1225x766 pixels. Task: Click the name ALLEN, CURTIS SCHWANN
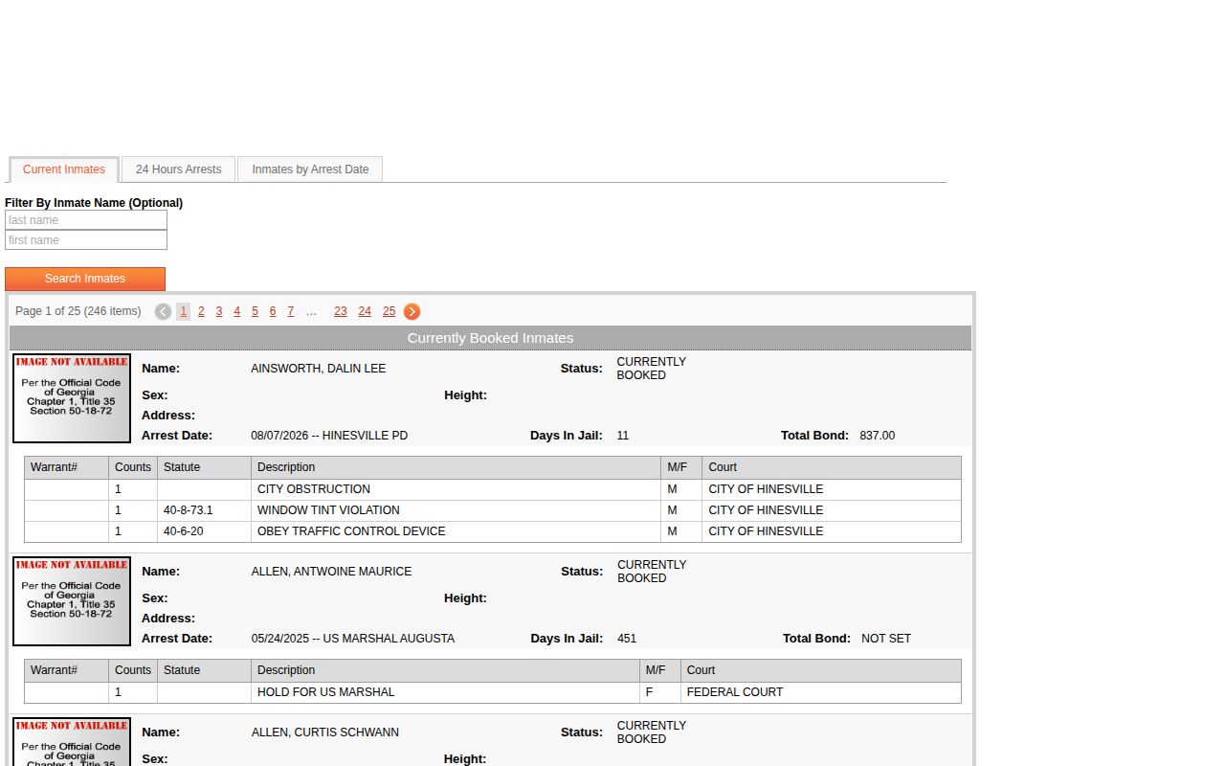(325, 732)
